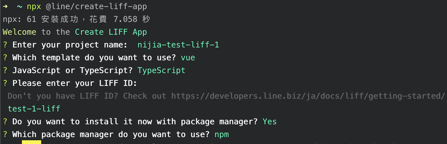Click the @line/create-liff-app package argument
447x144 pixels.
pos(96,6)
